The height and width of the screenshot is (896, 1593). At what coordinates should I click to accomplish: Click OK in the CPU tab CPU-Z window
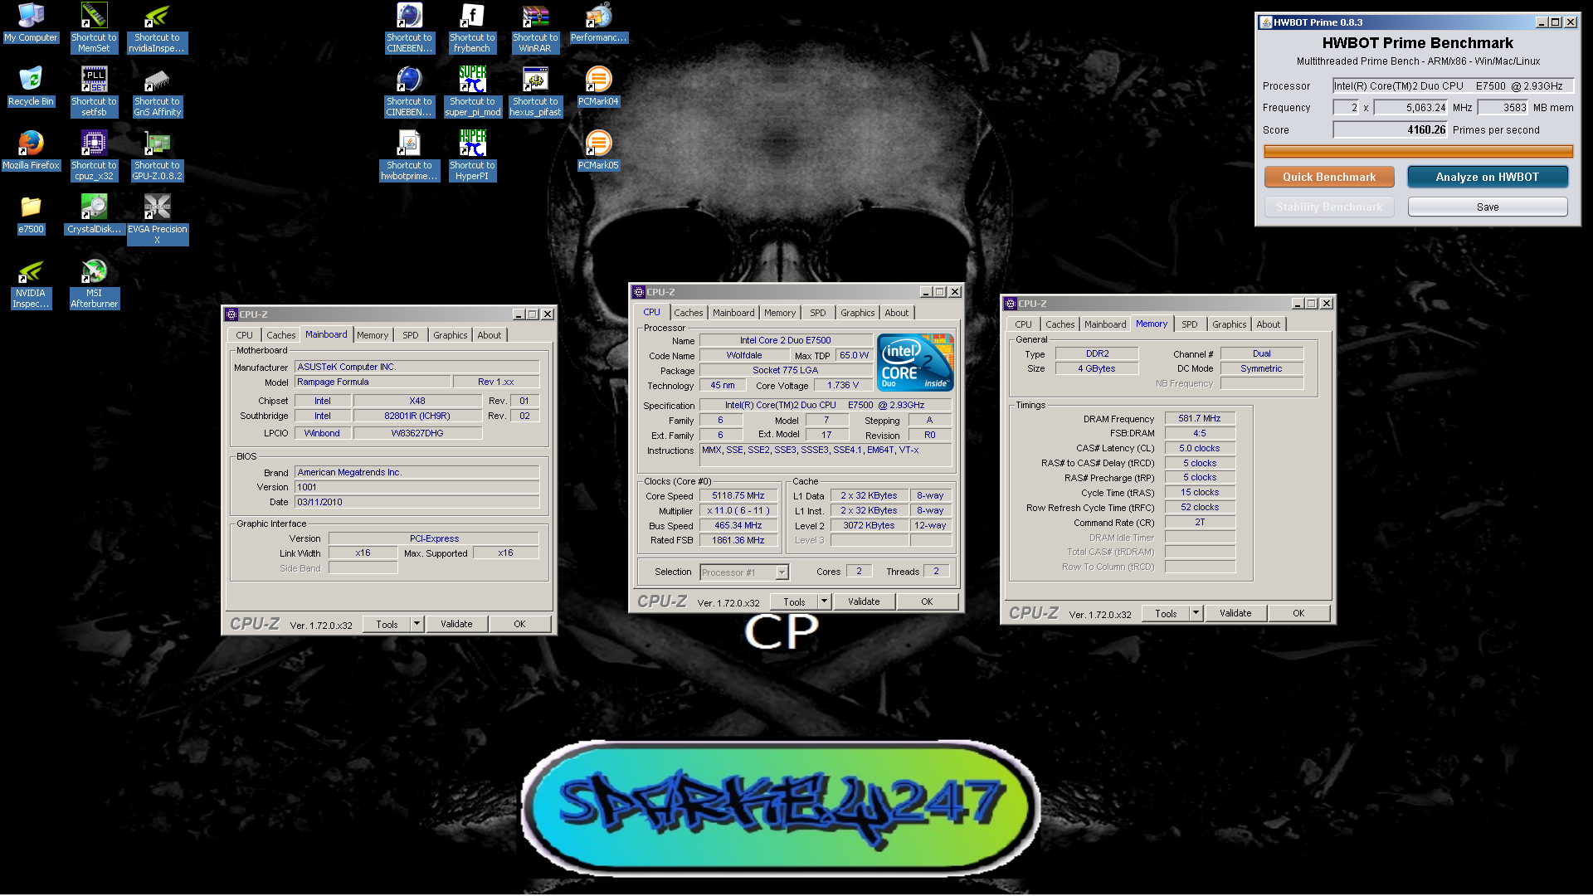pyautogui.click(x=927, y=601)
